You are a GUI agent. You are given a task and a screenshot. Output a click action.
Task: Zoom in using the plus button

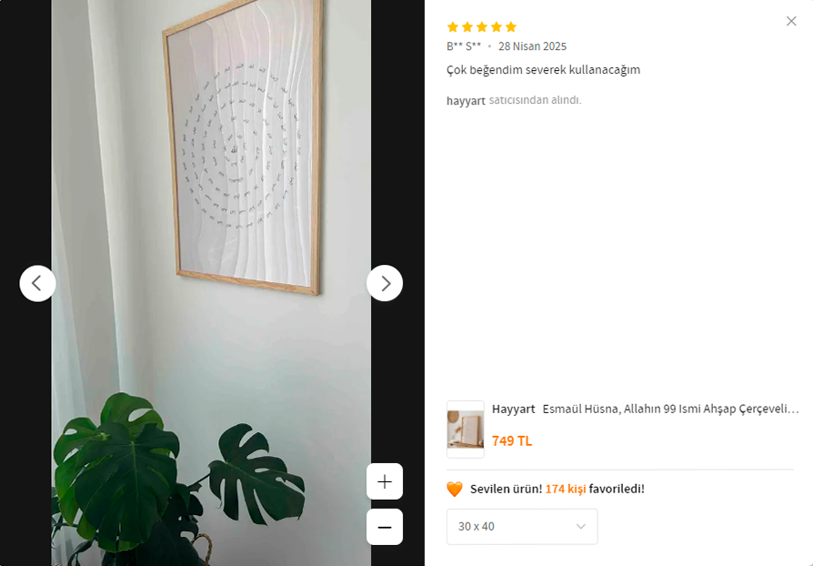pyautogui.click(x=384, y=481)
